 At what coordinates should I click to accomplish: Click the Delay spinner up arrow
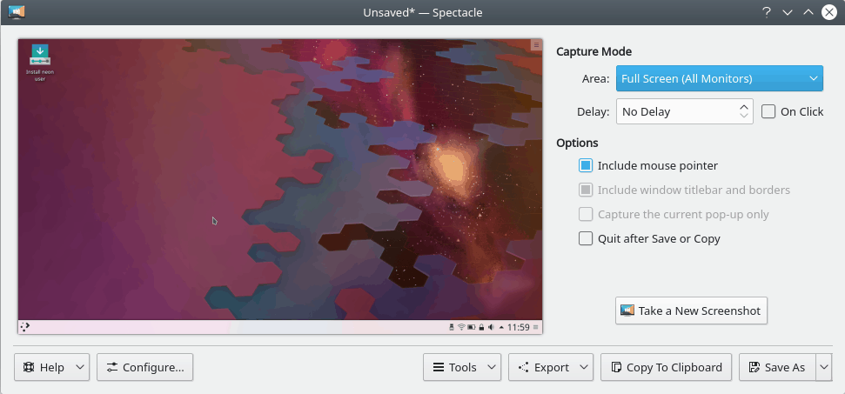pyautogui.click(x=744, y=107)
